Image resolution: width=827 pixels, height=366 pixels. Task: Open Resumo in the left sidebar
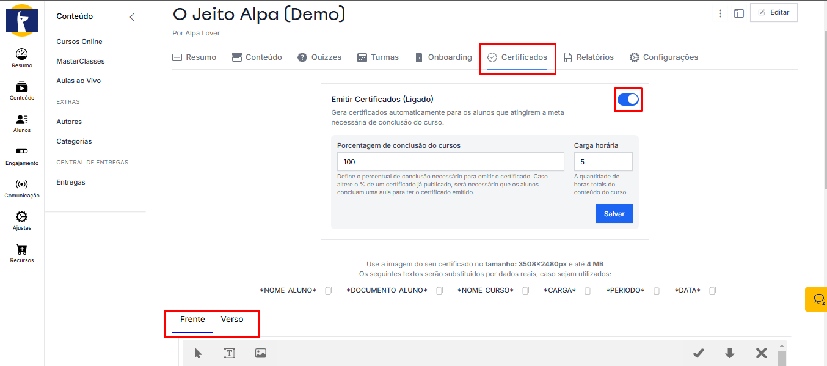pyautogui.click(x=21, y=58)
